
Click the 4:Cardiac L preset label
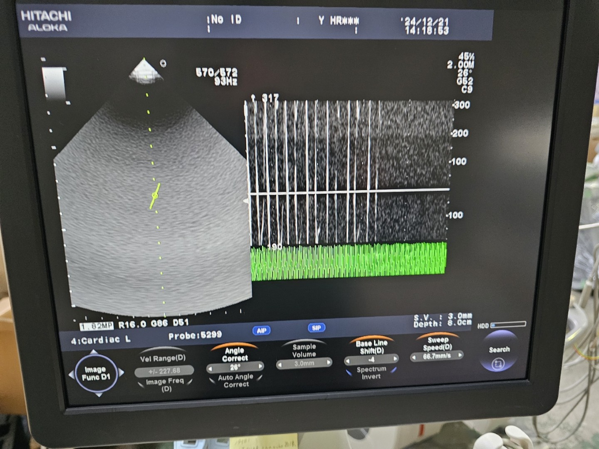point(100,340)
